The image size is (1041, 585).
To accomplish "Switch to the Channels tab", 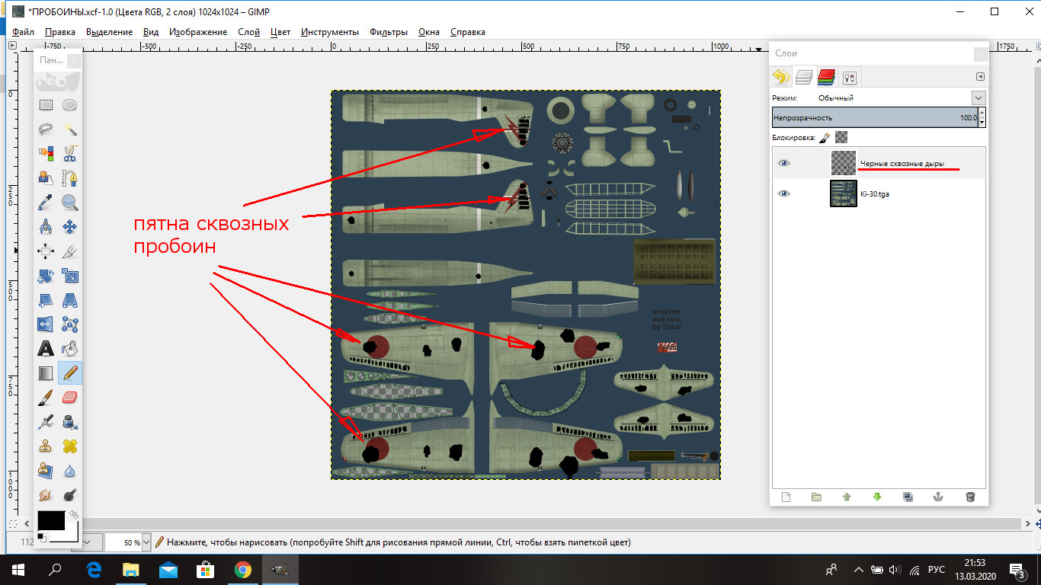I will click(x=827, y=76).
